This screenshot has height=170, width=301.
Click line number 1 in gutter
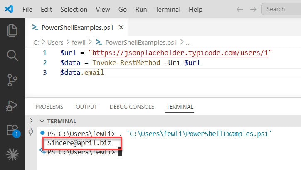(x=45, y=53)
